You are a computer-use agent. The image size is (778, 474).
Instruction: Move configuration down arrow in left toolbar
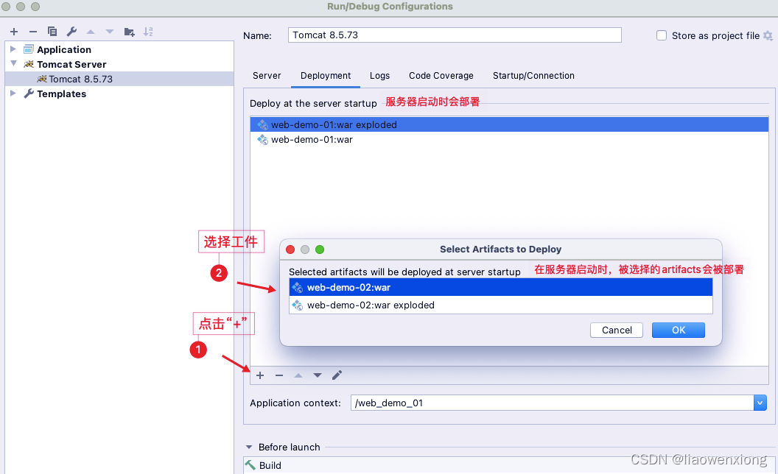110,32
